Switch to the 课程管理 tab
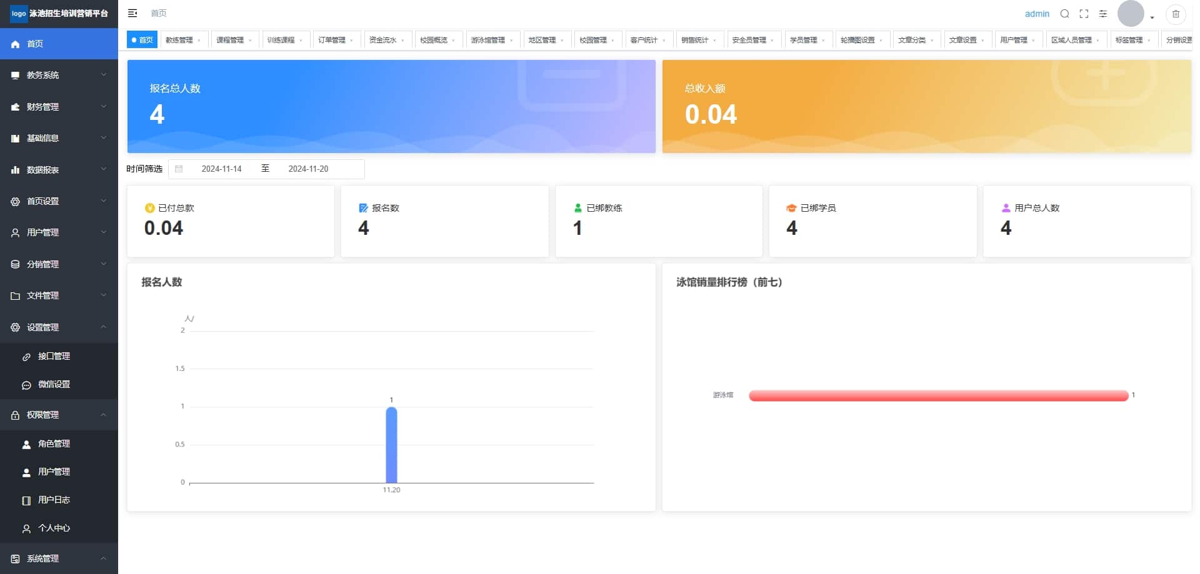The height and width of the screenshot is (574, 1200). tap(234, 40)
